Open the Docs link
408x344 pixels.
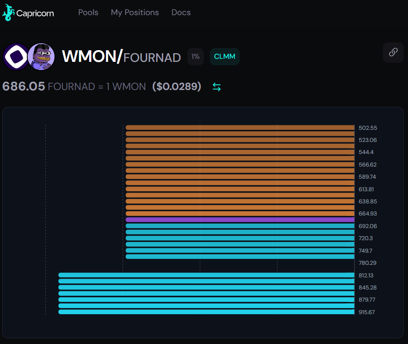click(x=181, y=13)
